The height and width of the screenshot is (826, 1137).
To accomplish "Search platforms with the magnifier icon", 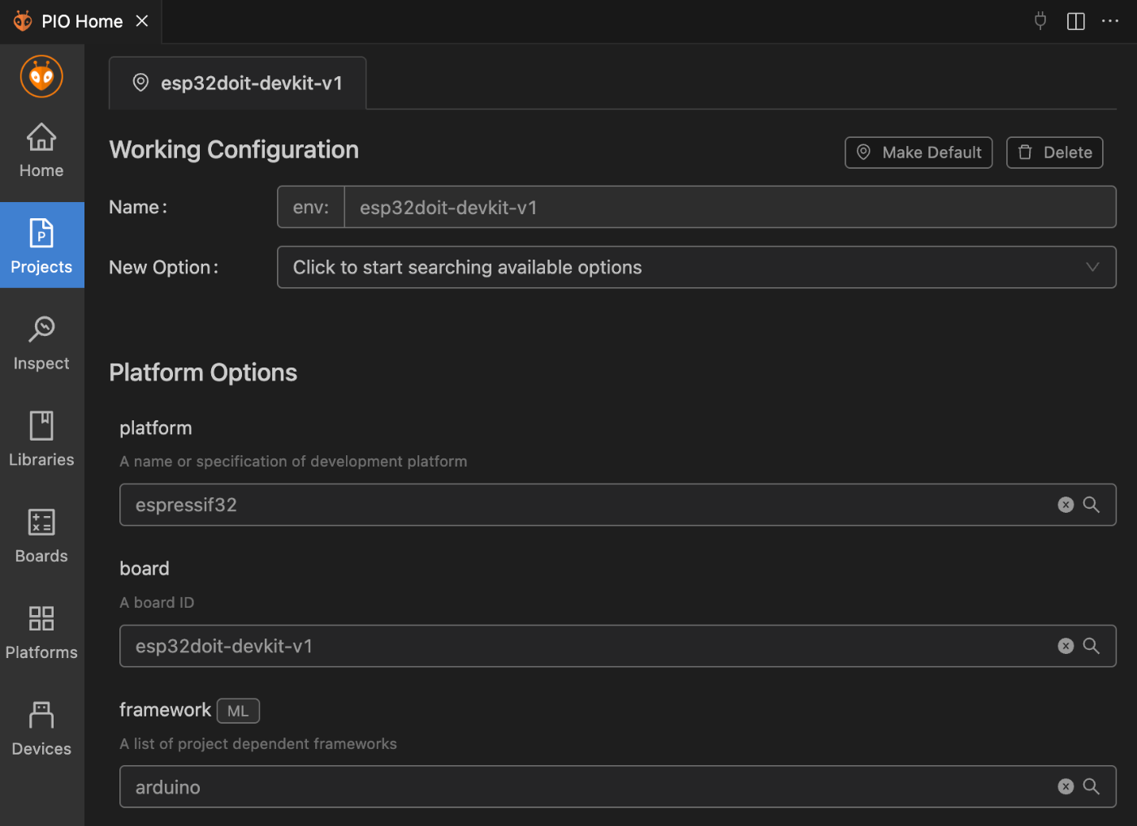I will pyautogui.click(x=1092, y=505).
